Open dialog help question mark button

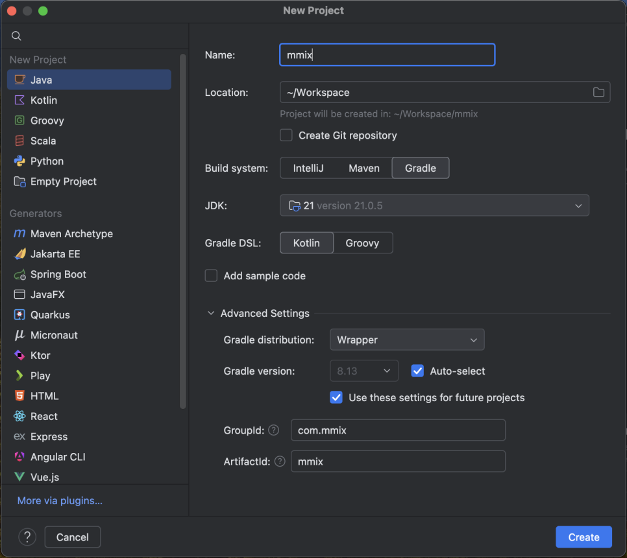(27, 537)
